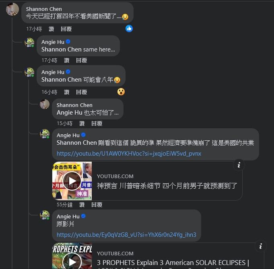Click Angie Hu's verified badge on the 原影片 comment
This screenshot has width=274, height=269.
point(83,216)
